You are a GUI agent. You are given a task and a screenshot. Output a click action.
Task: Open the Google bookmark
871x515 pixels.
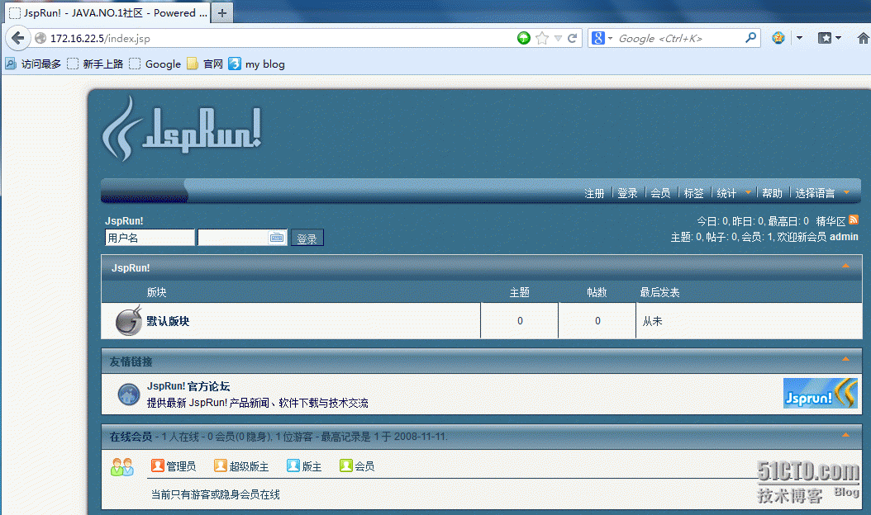pyautogui.click(x=155, y=64)
